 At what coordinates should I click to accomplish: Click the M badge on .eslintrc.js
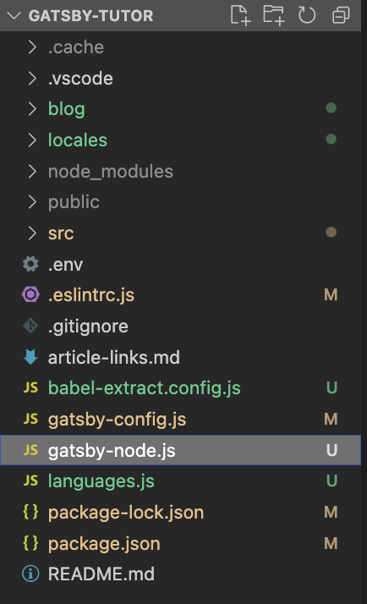click(331, 295)
